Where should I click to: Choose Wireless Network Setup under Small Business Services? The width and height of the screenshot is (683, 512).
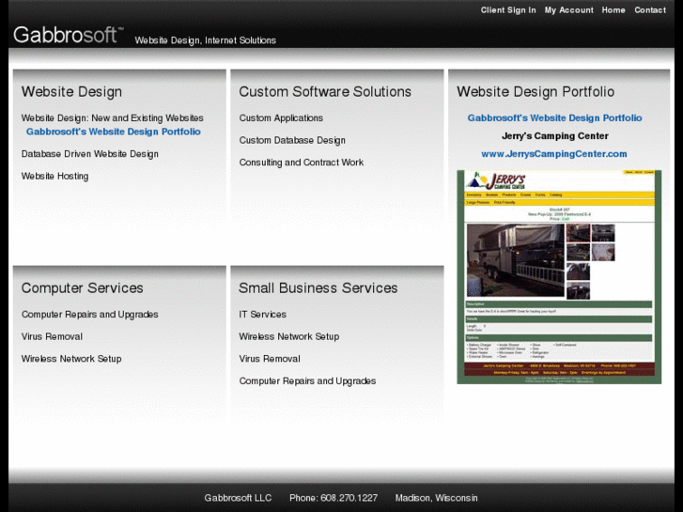[x=289, y=337]
